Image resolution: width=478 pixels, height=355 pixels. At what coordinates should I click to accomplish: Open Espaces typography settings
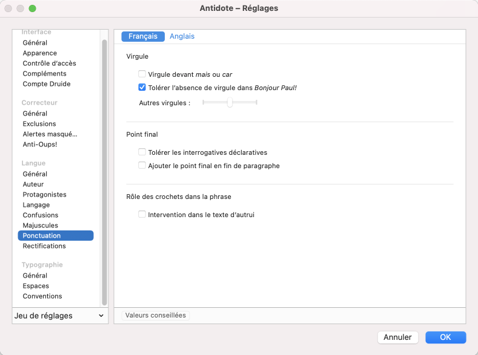tap(36, 286)
